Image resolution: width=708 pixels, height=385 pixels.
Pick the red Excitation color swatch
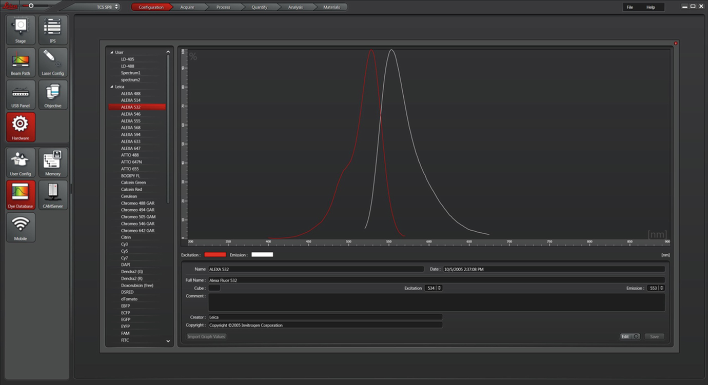[215, 255]
